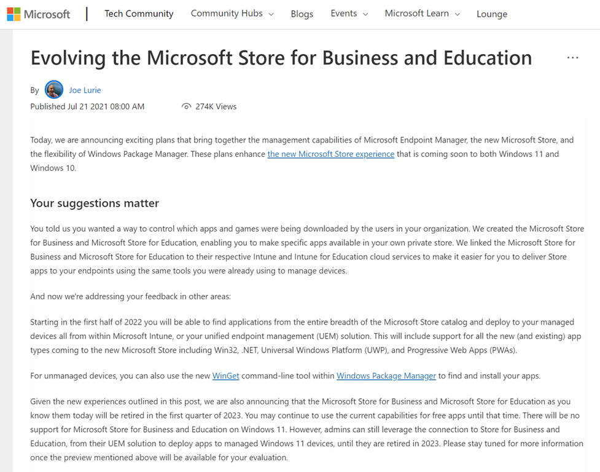Viewport: 600px width, 472px height.
Task: Click Joe Lurie's author avatar
Action: pyautogui.click(x=54, y=90)
